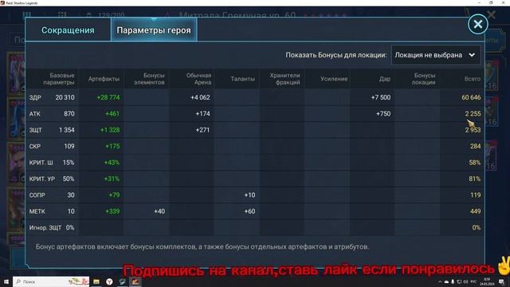Screen dimensions: 510x287
Task: Click the СКР row label
Action: 35,146
